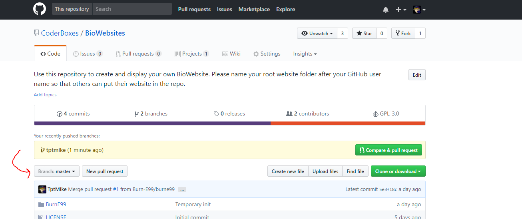The width and height of the screenshot is (522, 219).
Task: Open pull request #1 link
Action: (116, 189)
